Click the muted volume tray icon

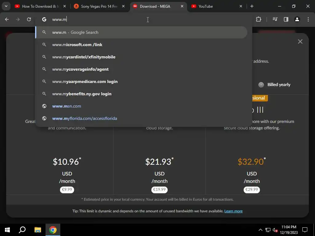coord(275,230)
